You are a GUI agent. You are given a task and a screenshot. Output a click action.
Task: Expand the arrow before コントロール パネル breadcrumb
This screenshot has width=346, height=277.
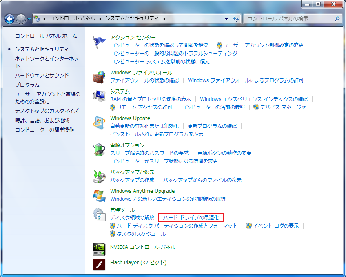point(44,19)
